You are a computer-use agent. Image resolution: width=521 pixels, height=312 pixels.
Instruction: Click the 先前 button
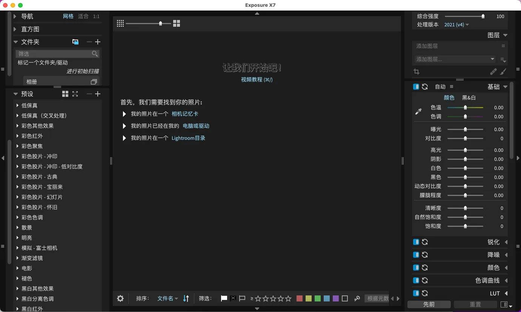[x=429, y=304]
